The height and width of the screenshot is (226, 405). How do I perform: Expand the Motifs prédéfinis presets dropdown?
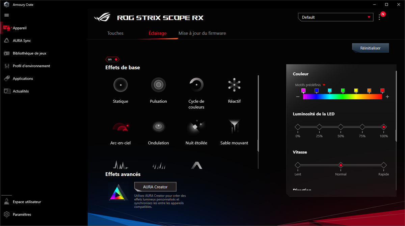(310, 85)
